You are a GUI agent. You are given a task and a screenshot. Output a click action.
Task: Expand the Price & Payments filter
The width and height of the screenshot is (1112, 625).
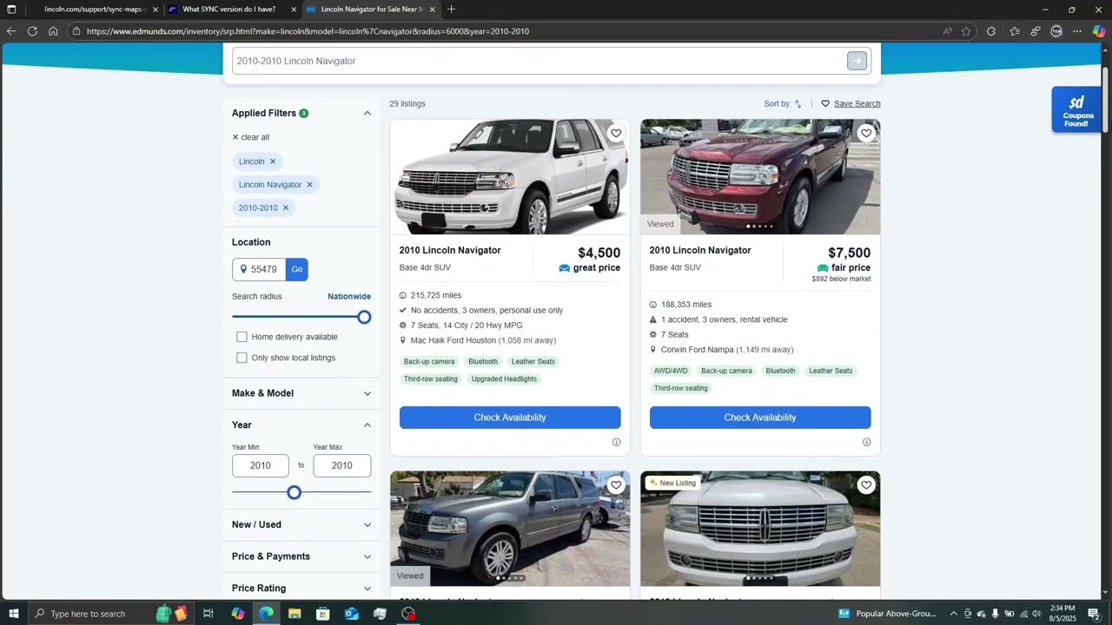(367, 556)
